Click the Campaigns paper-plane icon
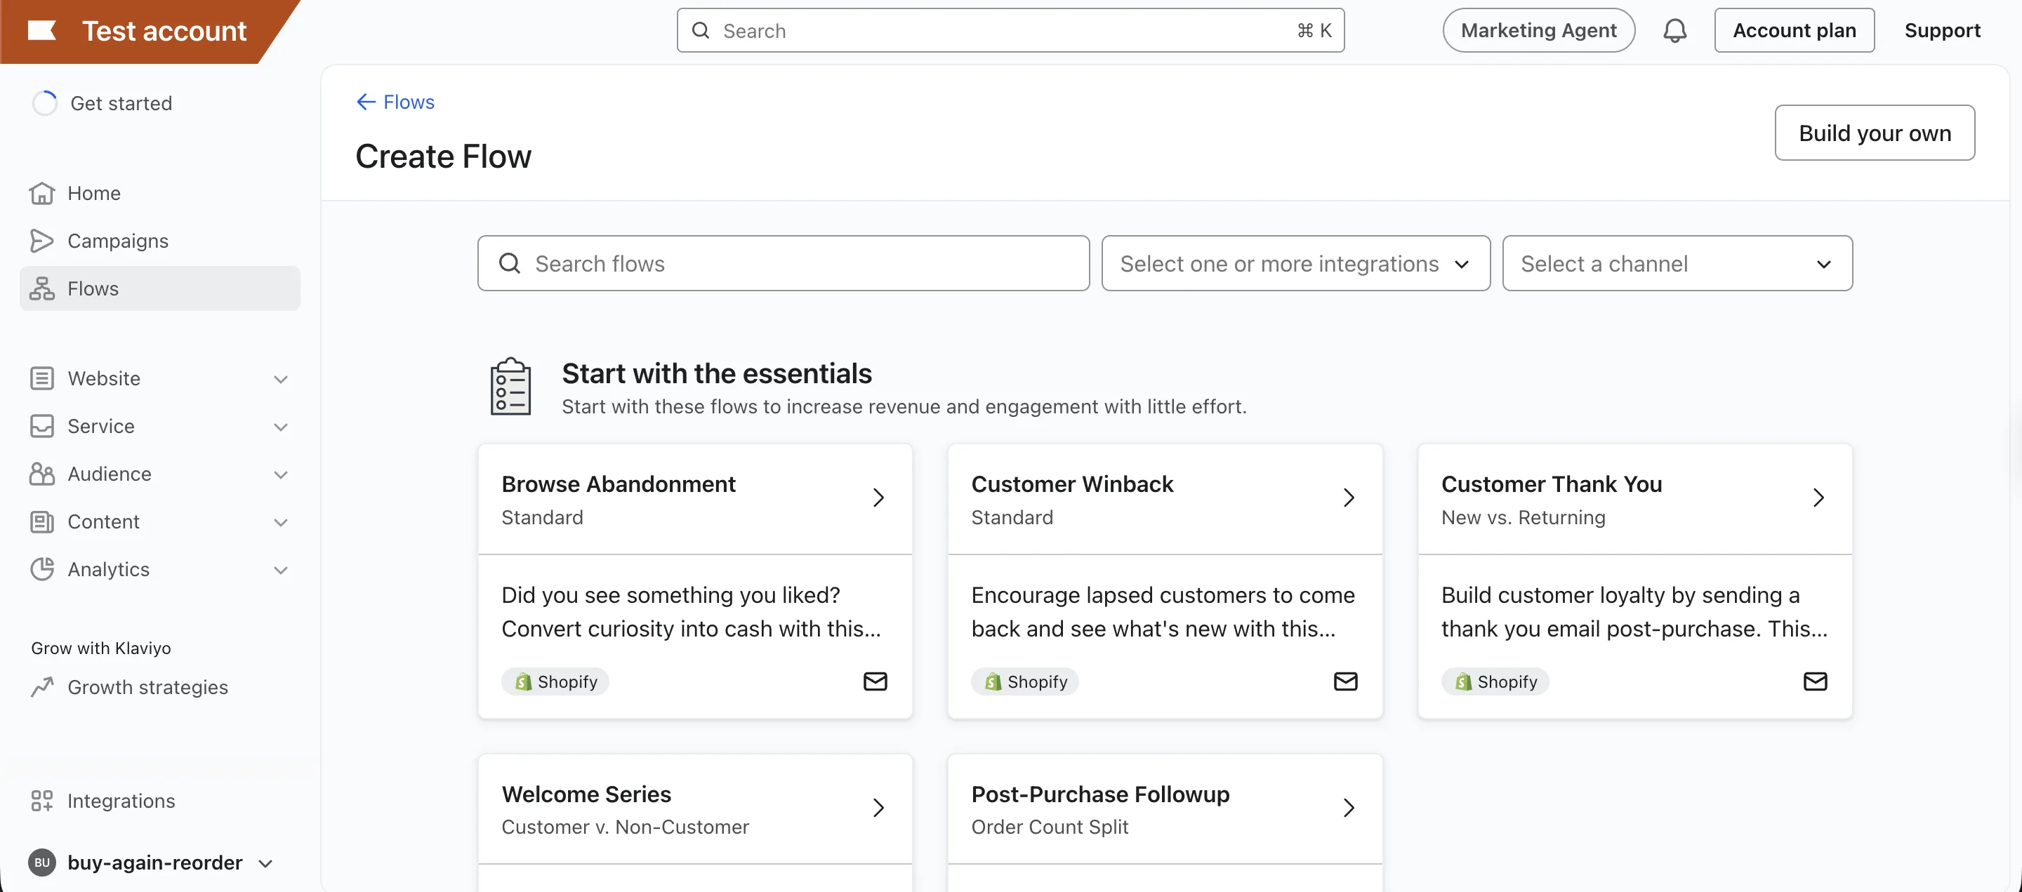This screenshot has height=892, width=2022. (41, 241)
